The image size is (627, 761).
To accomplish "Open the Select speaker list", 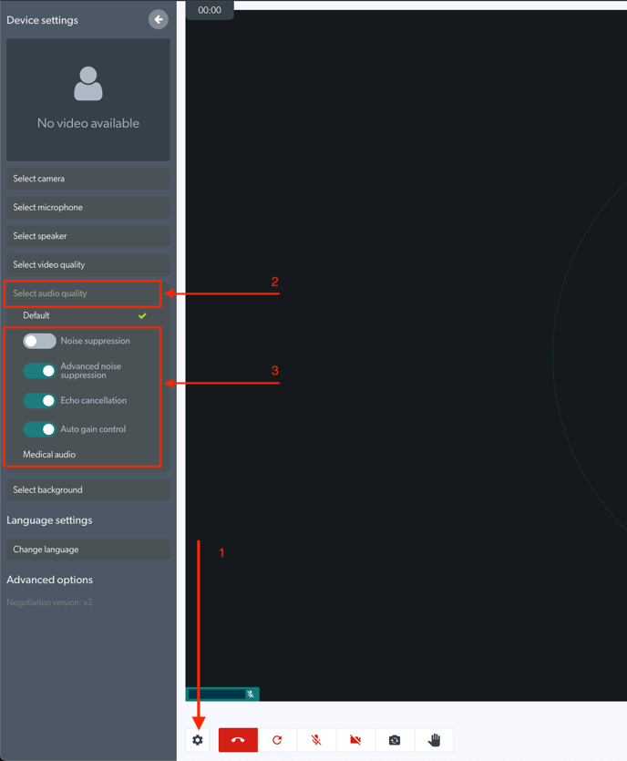I will (88, 236).
